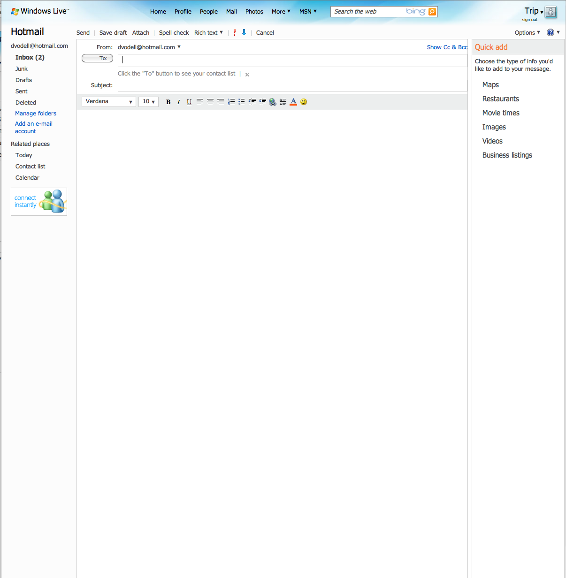The height and width of the screenshot is (578, 566).
Task: Click sign out
Action: (530, 20)
